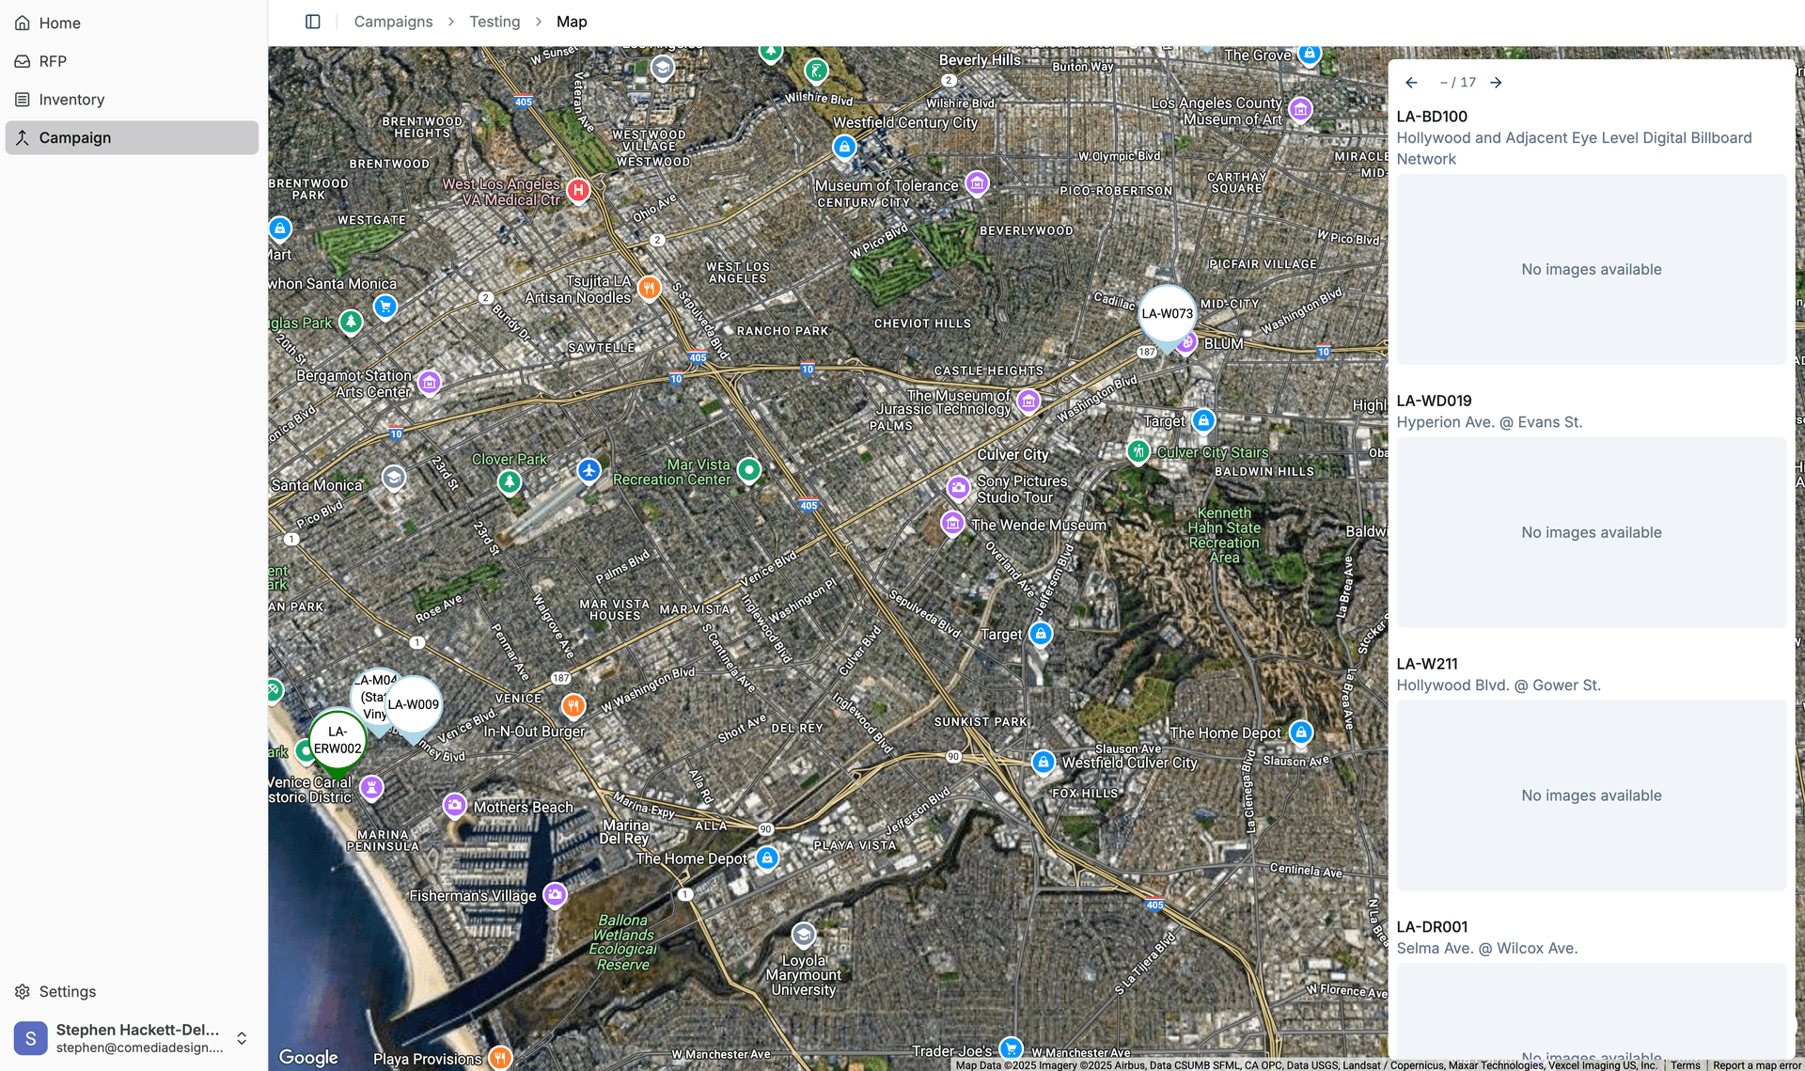Toggle the sidebar panel icon
Image resolution: width=1805 pixels, height=1071 pixels.
(313, 22)
